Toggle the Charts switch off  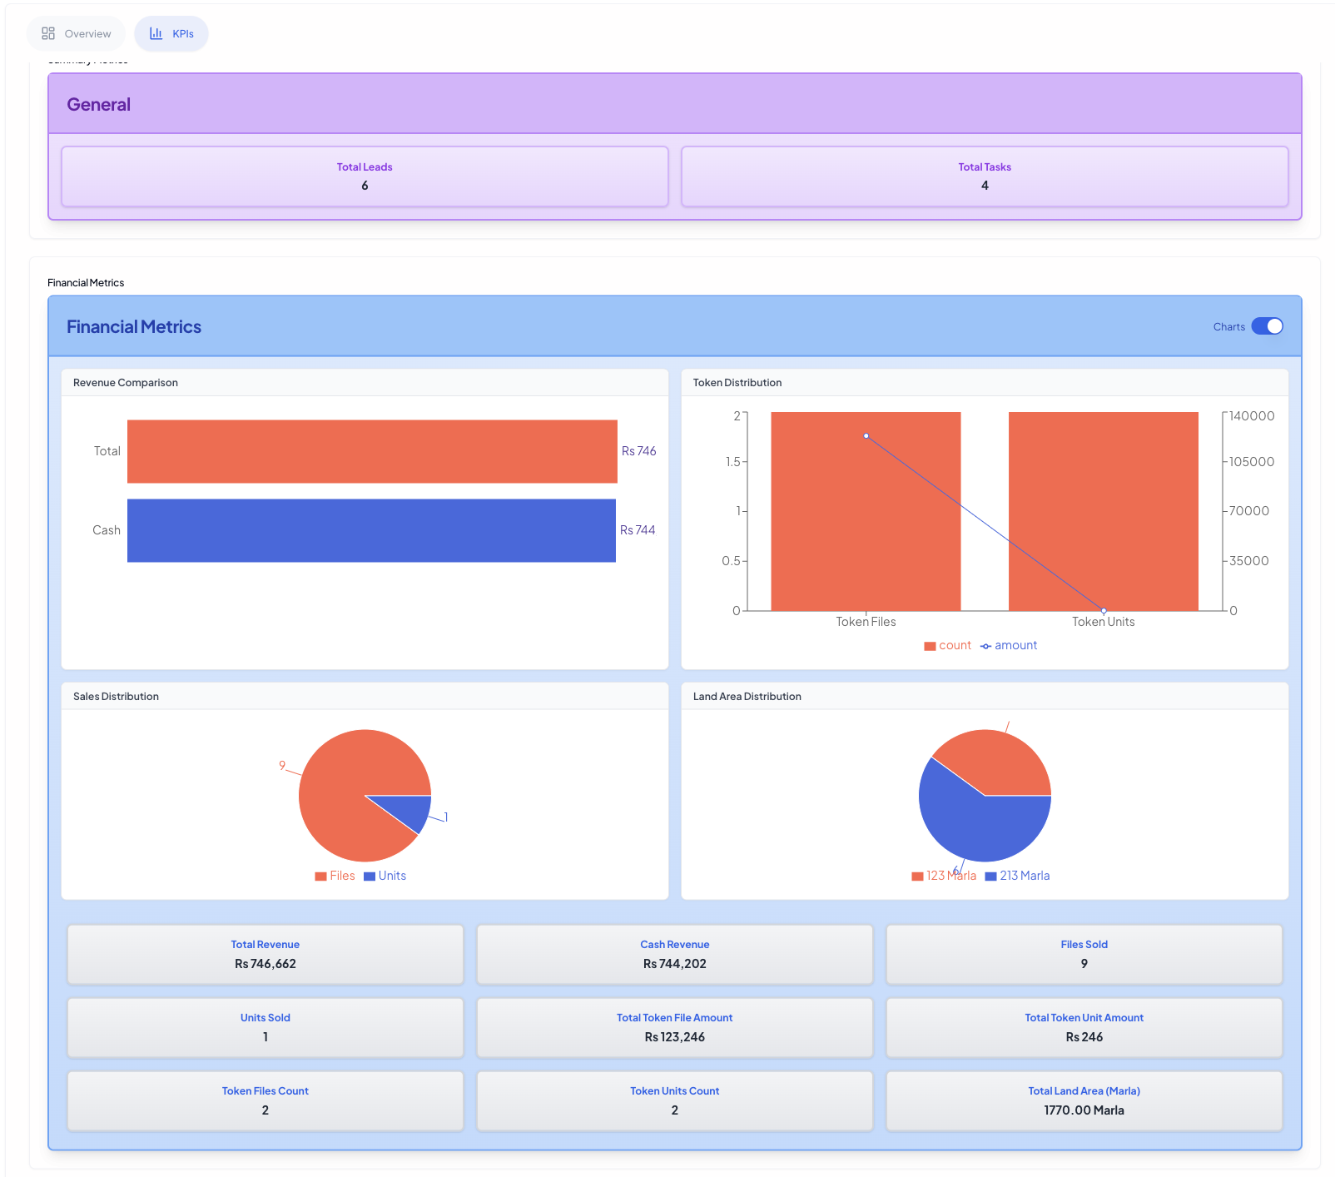coord(1268,326)
